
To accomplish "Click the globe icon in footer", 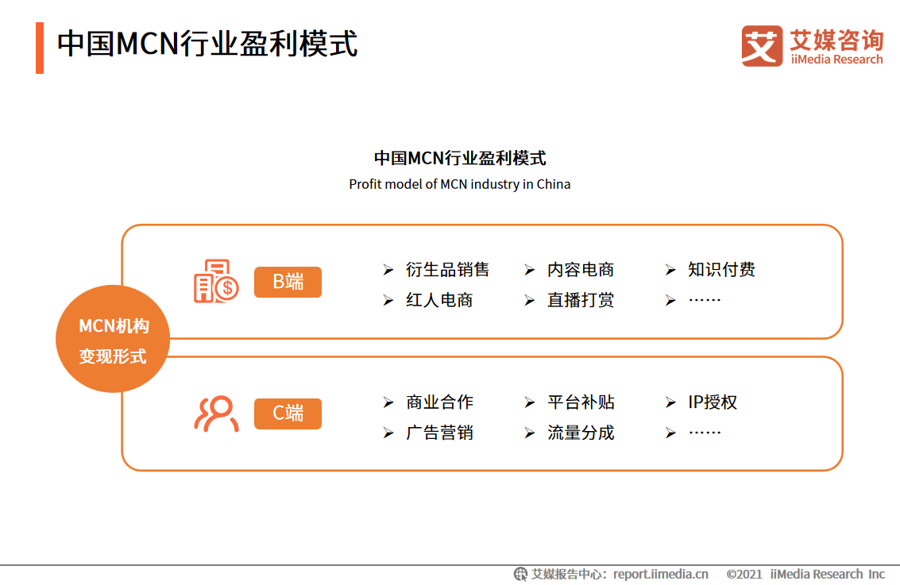I will coord(521,574).
